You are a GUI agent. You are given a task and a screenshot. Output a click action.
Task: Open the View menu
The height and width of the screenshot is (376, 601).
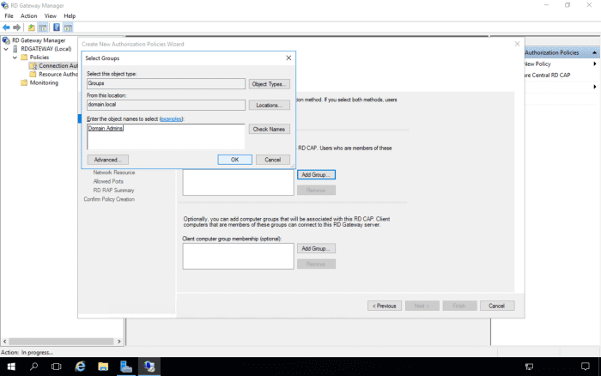click(50, 15)
